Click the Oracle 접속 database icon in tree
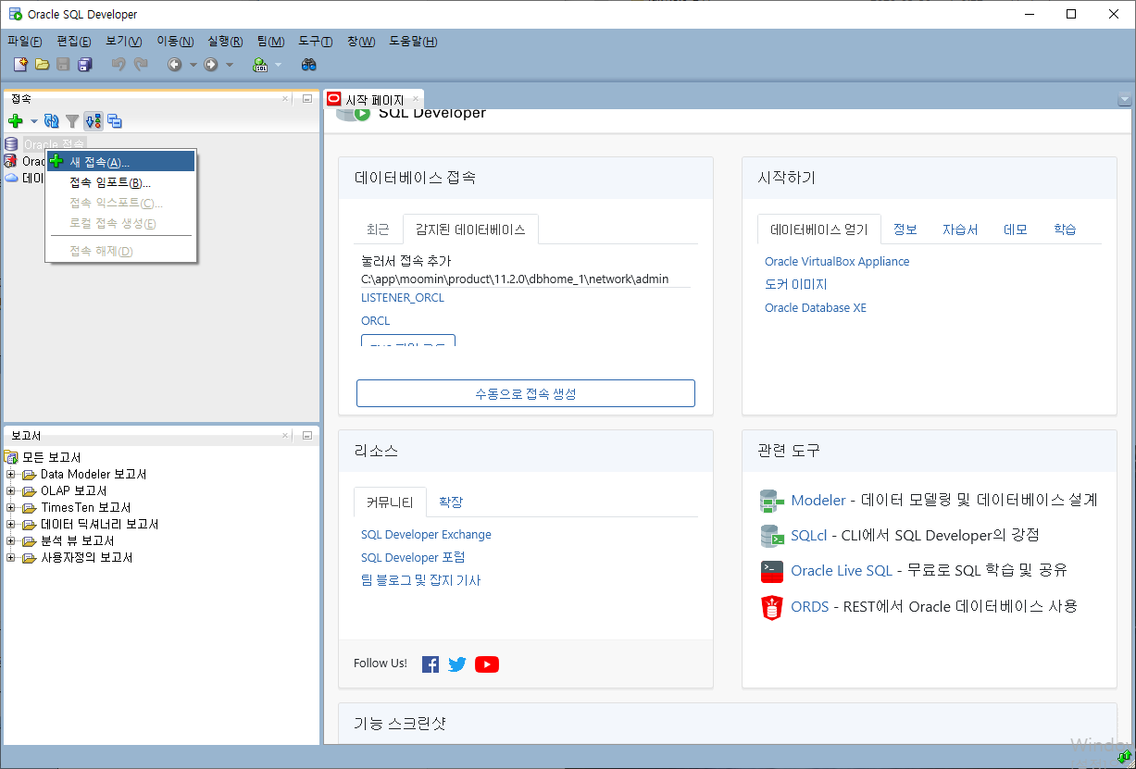This screenshot has height=769, width=1136. [11, 144]
